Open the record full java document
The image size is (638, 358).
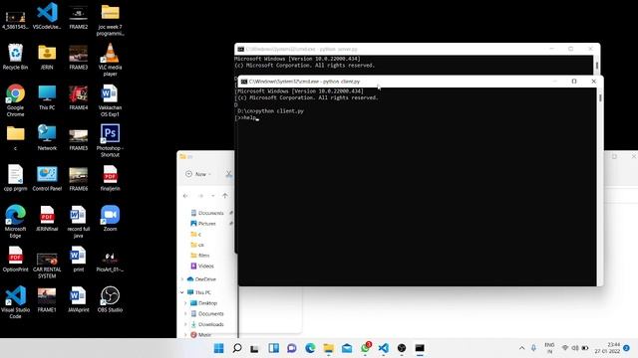tap(78, 222)
